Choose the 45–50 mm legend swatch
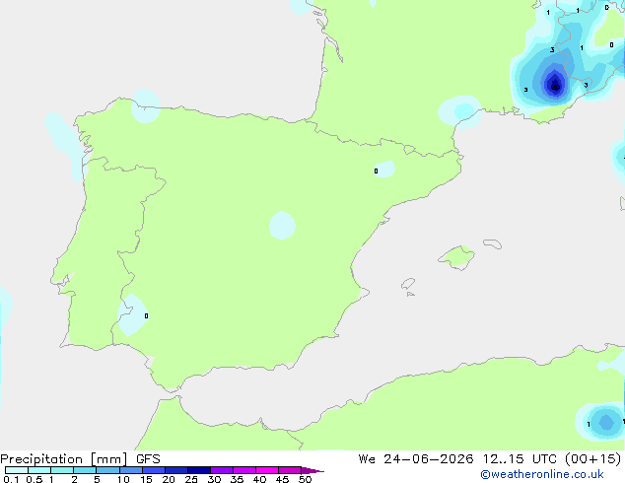Viewport: 625px width, 483px height. tap(290, 470)
